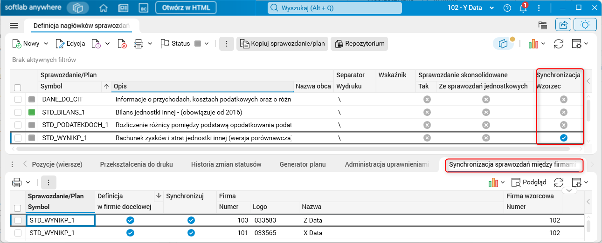This screenshot has height=243, width=602.
Task: Toggle the lightbulb hints button
Action: click(585, 25)
